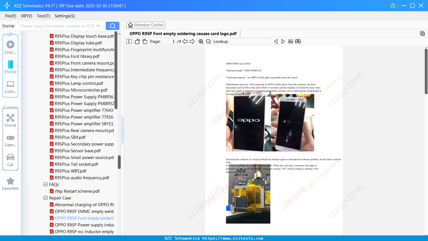Rotate the page clockwise
The width and height of the screenshot is (428, 241).
pyautogui.click(x=145, y=42)
